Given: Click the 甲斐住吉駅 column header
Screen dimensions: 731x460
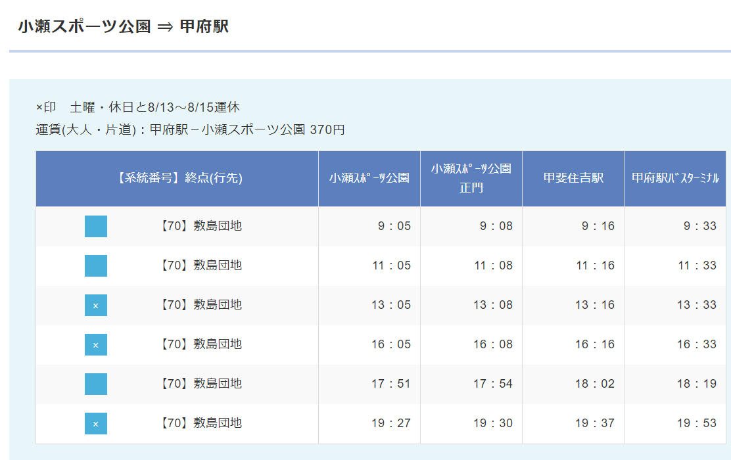Looking at the screenshot, I should click(x=573, y=178).
